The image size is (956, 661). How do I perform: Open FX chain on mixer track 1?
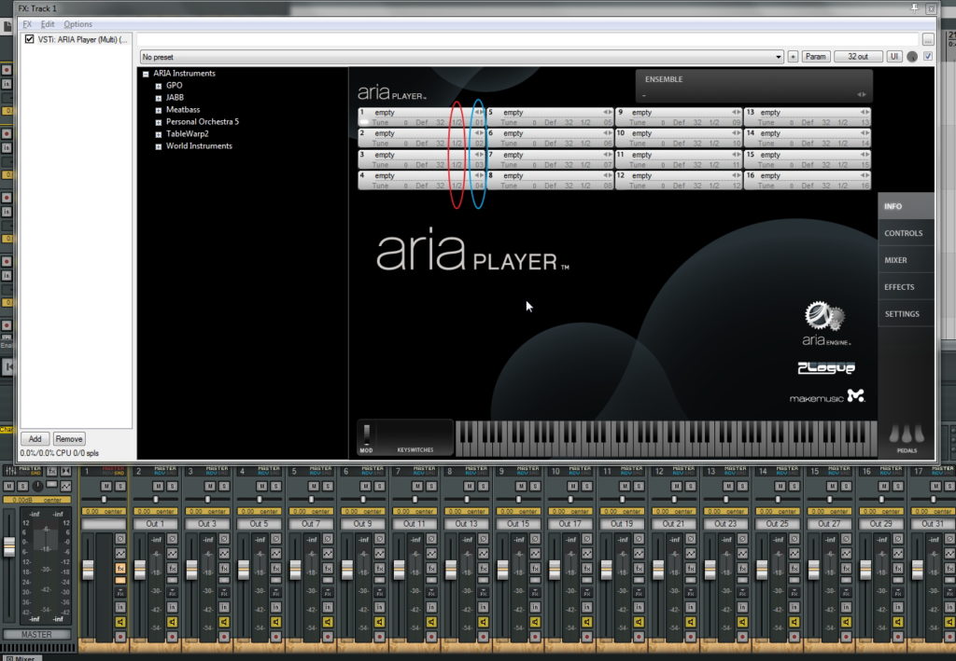(120, 568)
